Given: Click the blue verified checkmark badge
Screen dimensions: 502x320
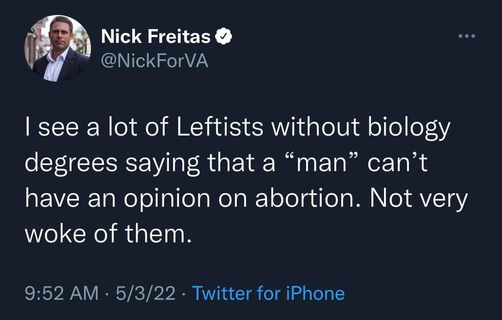Looking at the screenshot, I should click(223, 37).
